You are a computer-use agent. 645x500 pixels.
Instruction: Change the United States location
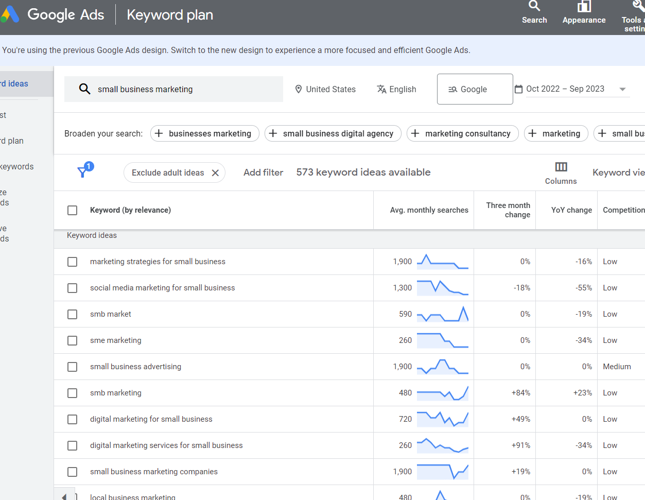pyautogui.click(x=325, y=89)
